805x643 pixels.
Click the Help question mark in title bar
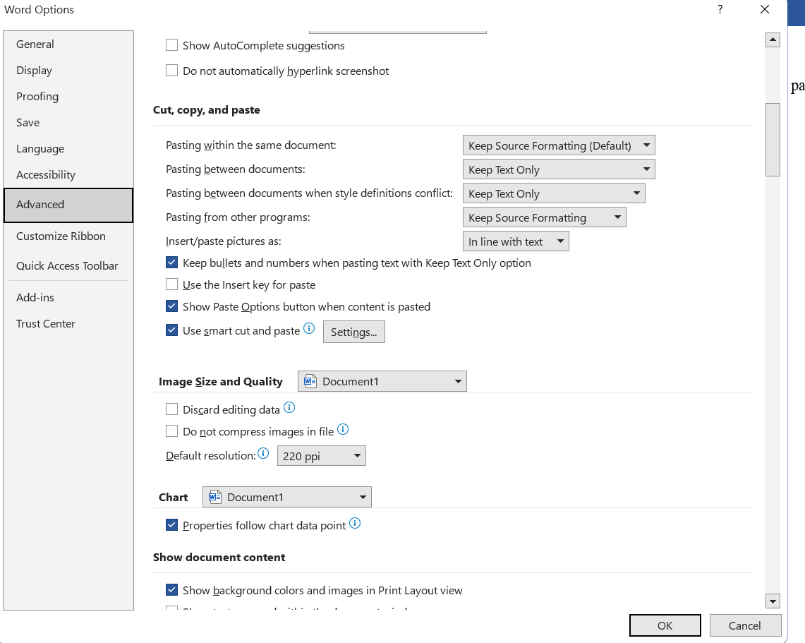[720, 10]
